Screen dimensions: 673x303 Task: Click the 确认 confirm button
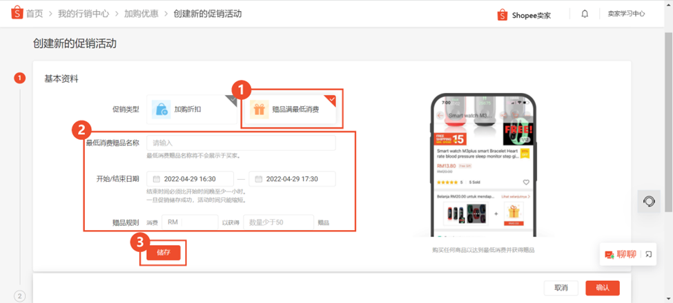(603, 288)
